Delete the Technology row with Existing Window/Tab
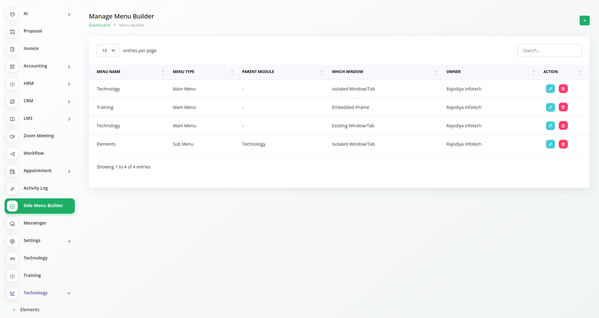Image resolution: width=599 pixels, height=318 pixels. [x=563, y=126]
